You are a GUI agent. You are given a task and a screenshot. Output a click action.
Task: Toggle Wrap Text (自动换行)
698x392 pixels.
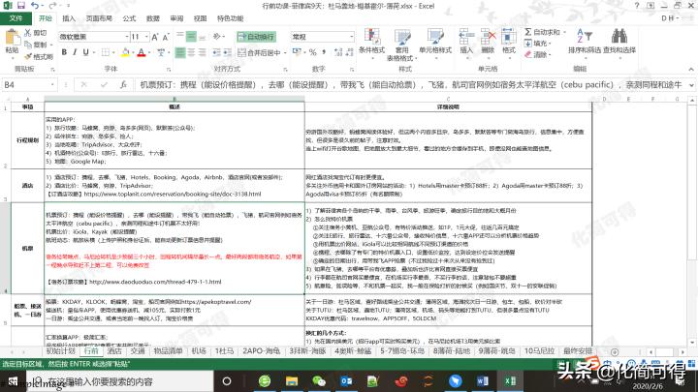[256, 37]
